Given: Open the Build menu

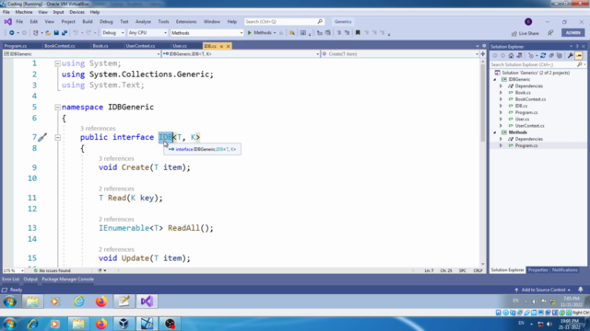Looking at the screenshot, I should (88, 22).
